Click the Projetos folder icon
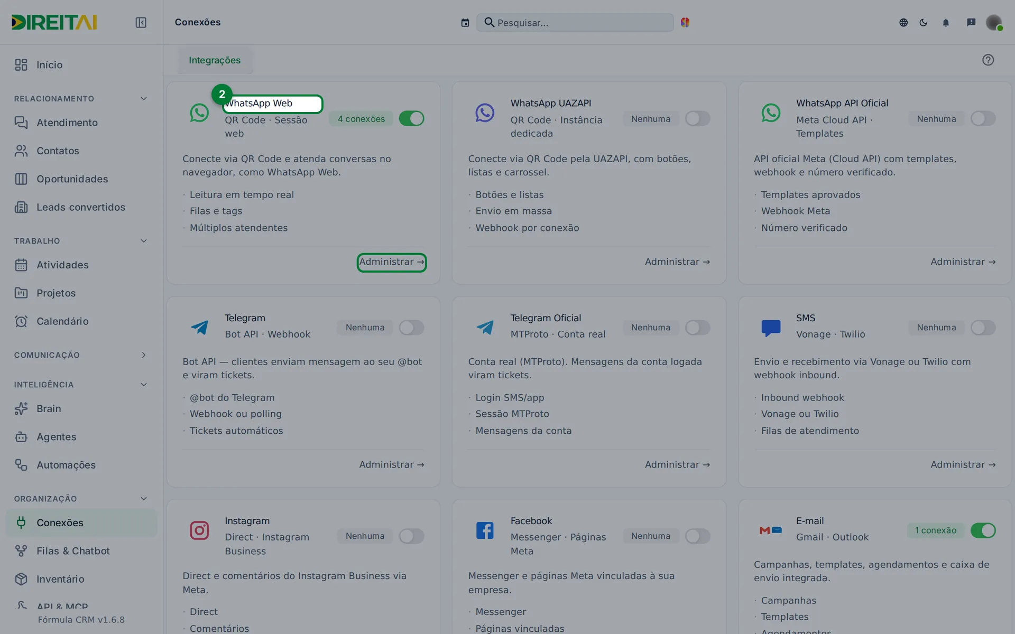 (x=21, y=293)
